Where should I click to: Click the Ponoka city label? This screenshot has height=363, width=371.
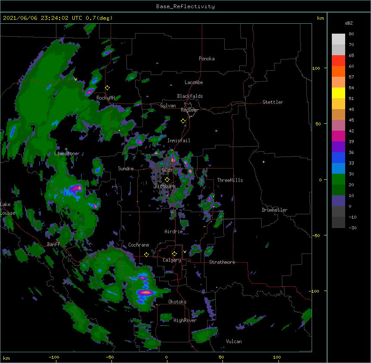(x=207, y=59)
